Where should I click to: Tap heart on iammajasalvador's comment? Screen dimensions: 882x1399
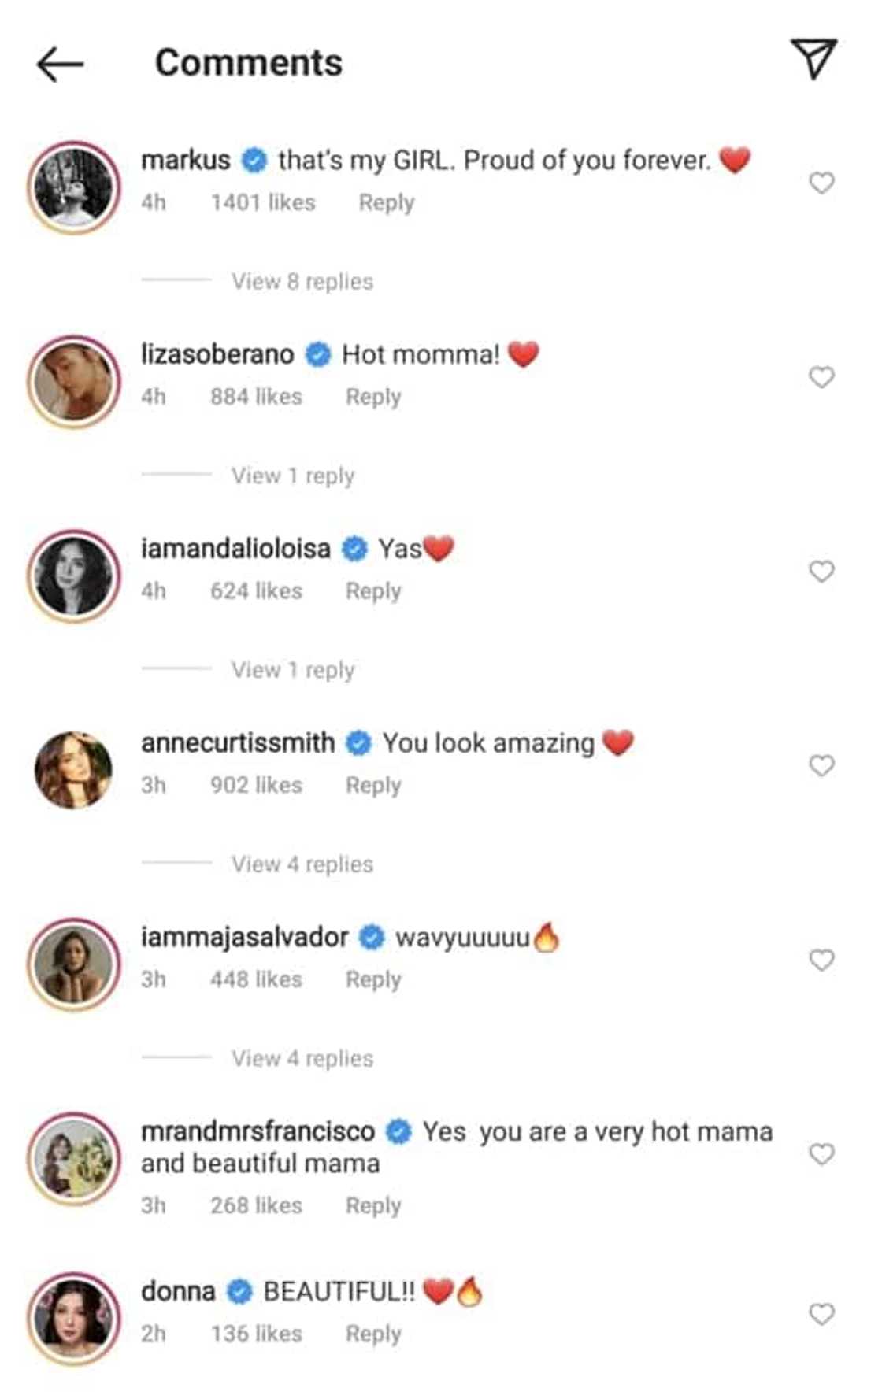pyautogui.click(x=821, y=960)
